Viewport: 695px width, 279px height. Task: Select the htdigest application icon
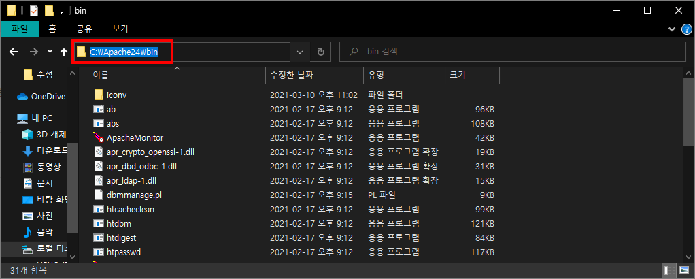99,237
